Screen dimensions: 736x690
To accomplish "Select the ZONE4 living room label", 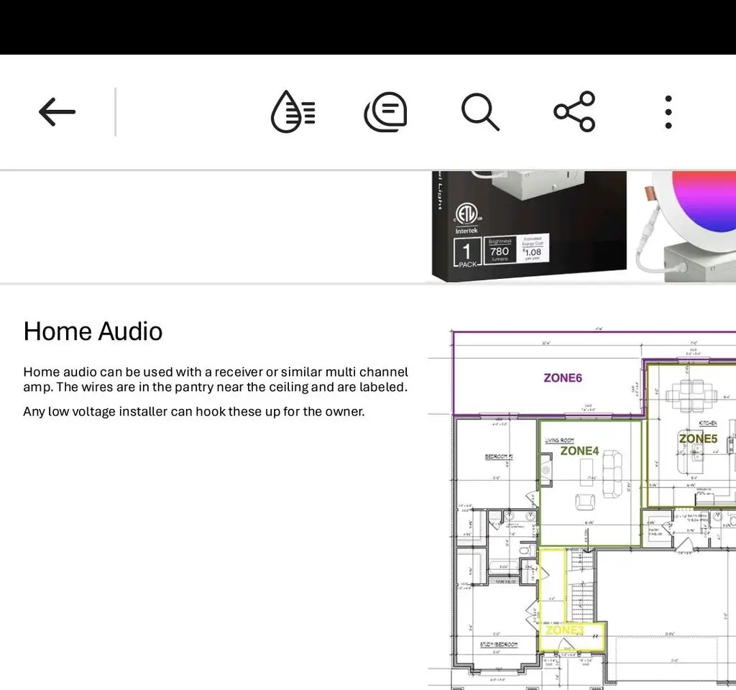I will coord(579,451).
